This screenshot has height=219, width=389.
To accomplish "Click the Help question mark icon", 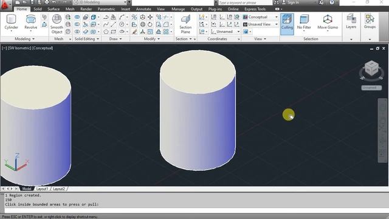I will click(x=332, y=2).
